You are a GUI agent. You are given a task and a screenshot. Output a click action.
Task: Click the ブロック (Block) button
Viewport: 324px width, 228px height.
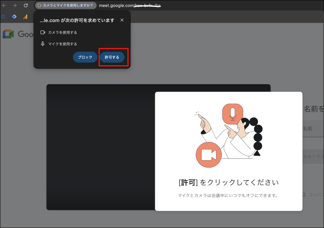tap(85, 58)
